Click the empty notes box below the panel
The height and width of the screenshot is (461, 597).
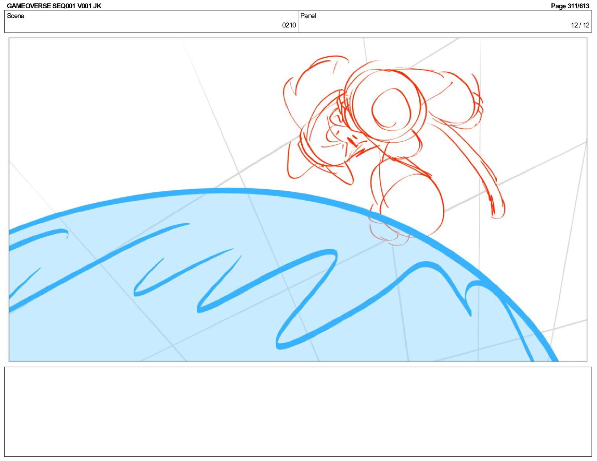(x=298, y=411)
